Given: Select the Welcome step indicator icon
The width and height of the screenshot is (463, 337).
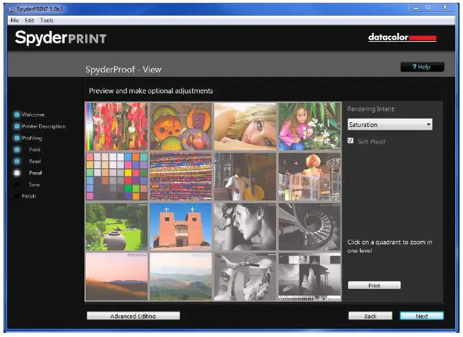Looking at the screenshot, I should click(17, 115).
